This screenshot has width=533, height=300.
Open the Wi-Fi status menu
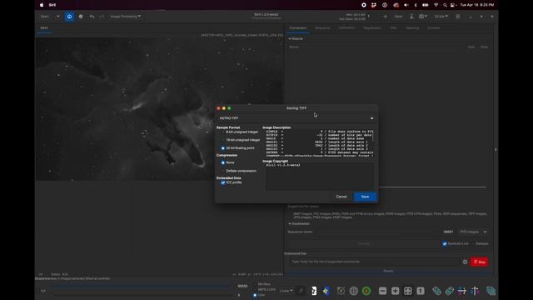coord(436,5)
